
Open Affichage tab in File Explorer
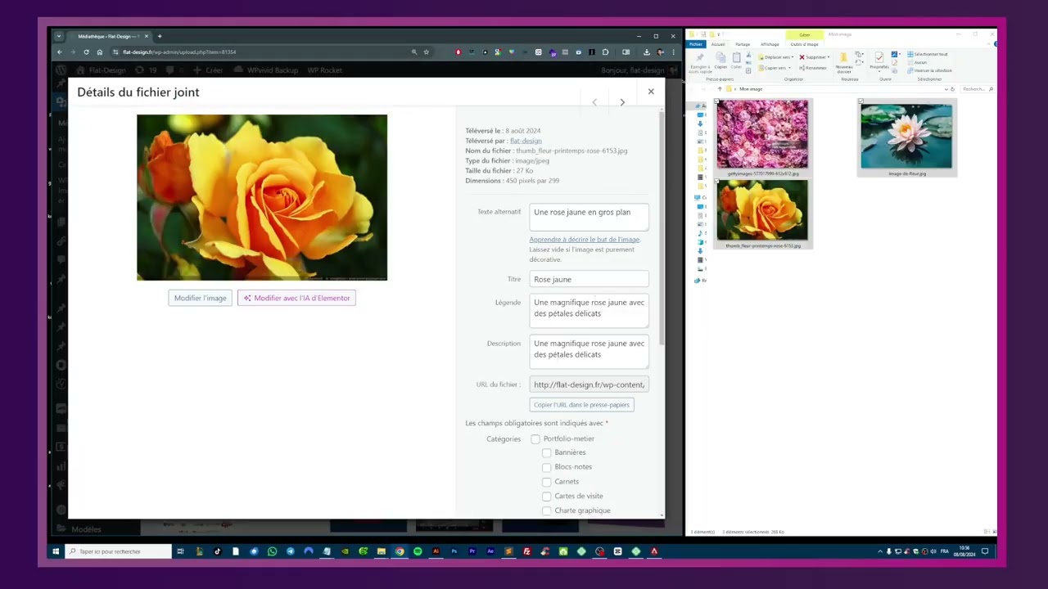[x=770, y=44]
